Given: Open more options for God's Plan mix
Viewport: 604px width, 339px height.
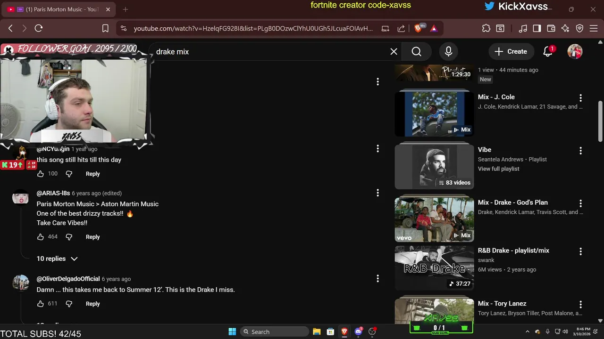Looking at the screenshot, I should click(x=580, y=203).
